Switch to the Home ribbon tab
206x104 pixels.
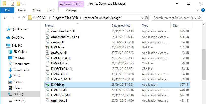point(22,10)
